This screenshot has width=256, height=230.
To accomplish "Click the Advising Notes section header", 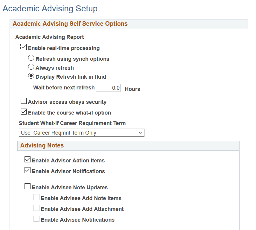I will click(x=42, y=146).
